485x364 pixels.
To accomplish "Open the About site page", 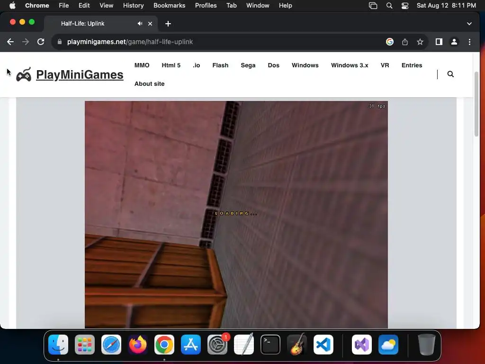I will tap(149, 84).
